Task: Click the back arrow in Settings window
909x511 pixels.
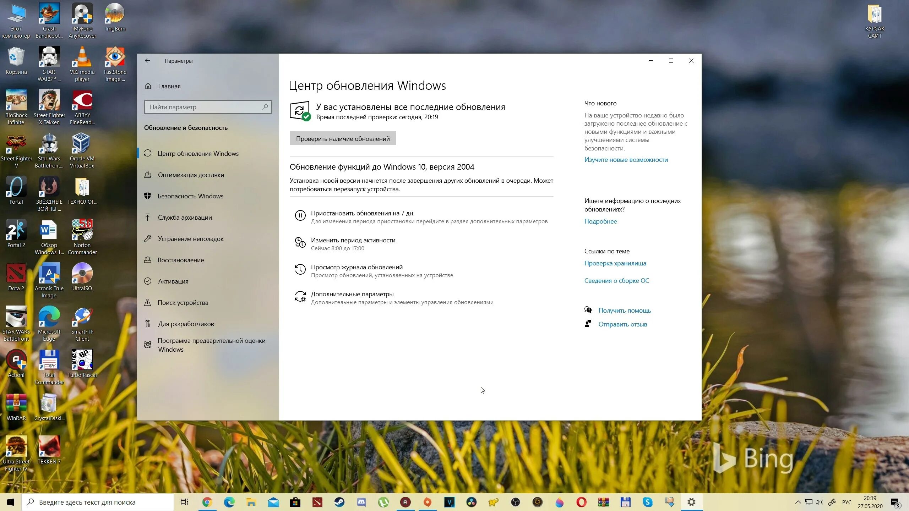Action: pos(147,61)
